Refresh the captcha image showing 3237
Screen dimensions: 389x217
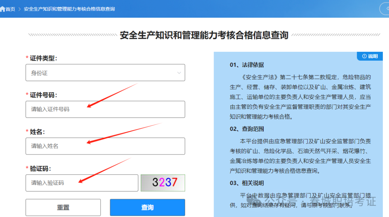click(163, 183)
